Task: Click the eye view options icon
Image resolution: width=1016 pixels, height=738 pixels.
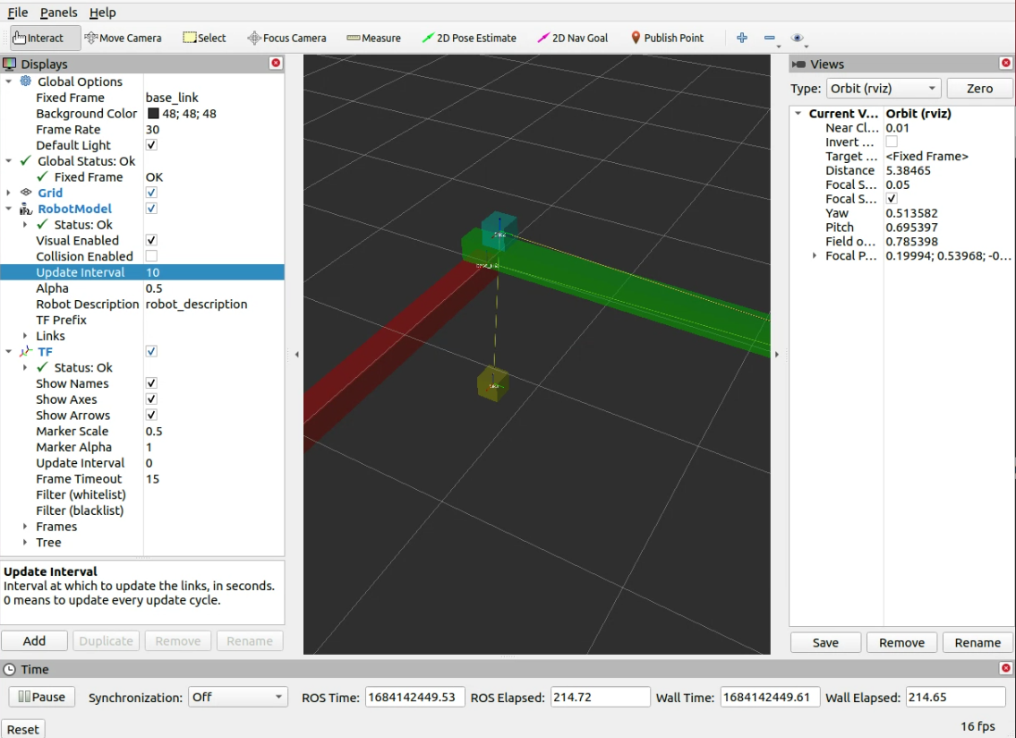Action: tap(798, 38)
